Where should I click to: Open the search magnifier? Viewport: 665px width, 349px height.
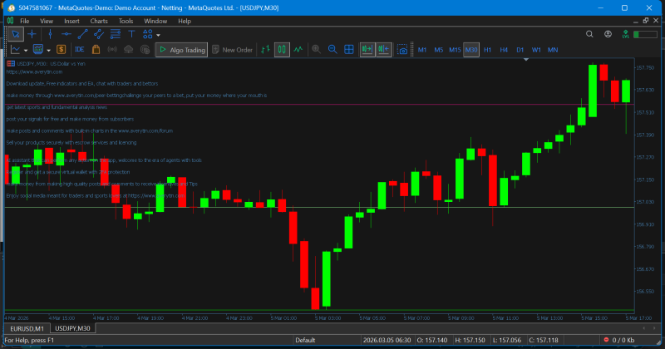[589, 34]
